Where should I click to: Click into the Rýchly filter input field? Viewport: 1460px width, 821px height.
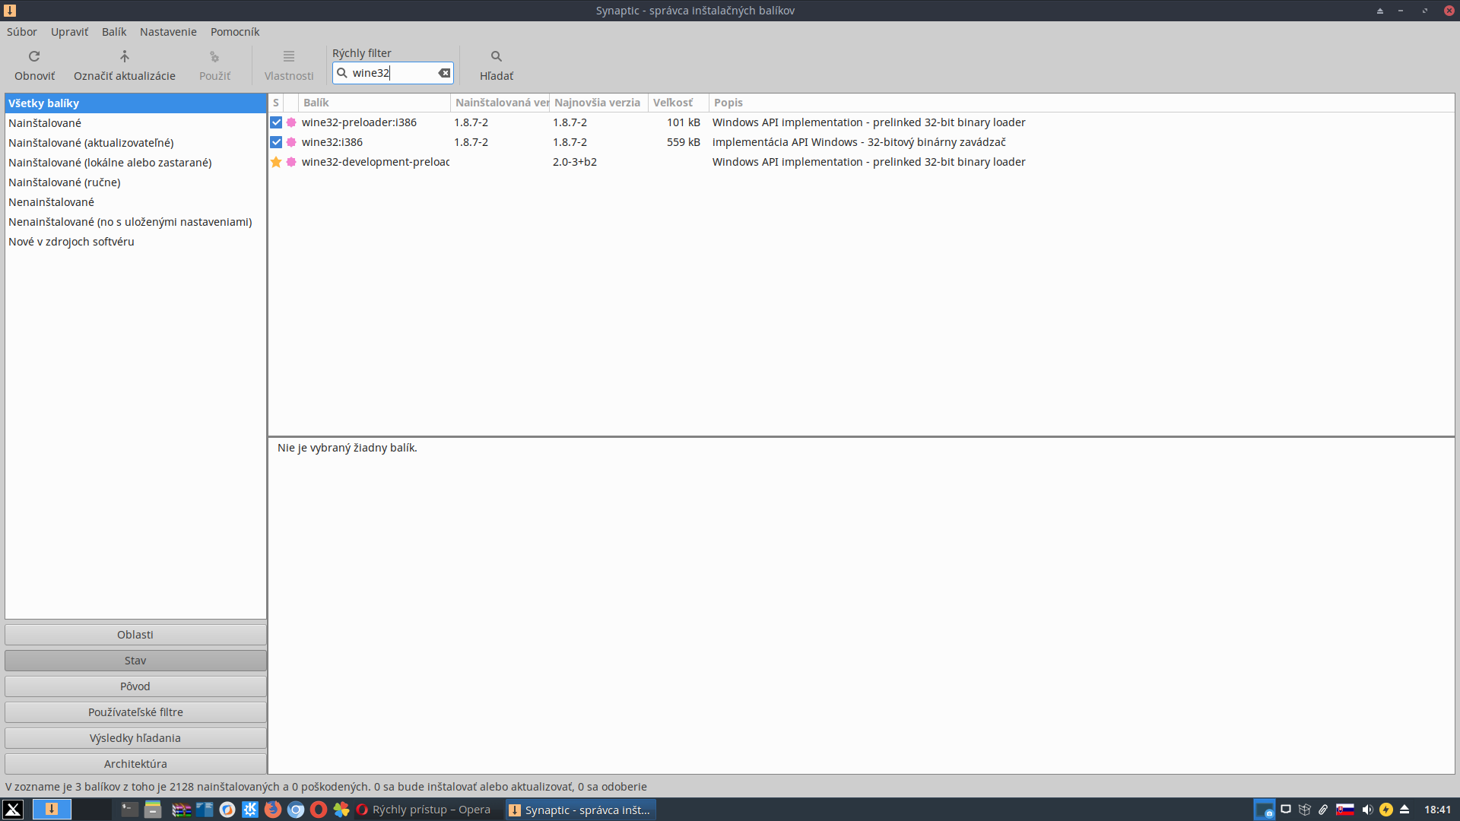[393, 73]
